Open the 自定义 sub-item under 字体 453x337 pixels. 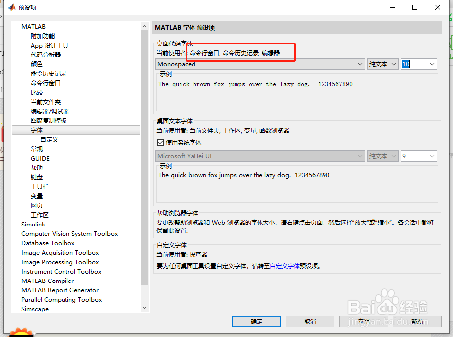(49, 139)
